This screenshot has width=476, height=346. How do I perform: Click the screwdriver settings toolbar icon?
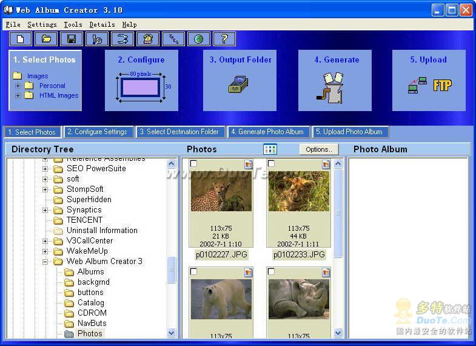tap(97, 39)
